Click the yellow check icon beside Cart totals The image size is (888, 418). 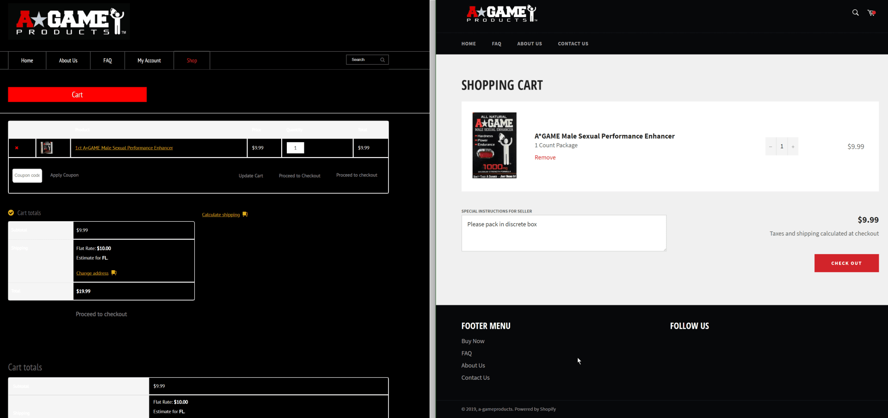(x=11, y=213)
